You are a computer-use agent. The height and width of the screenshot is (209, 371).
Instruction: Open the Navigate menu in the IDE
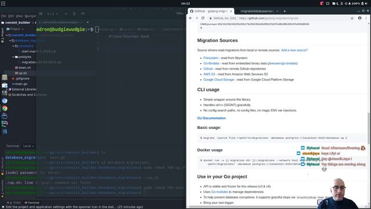pyautogui.click(x=30, y=16)
